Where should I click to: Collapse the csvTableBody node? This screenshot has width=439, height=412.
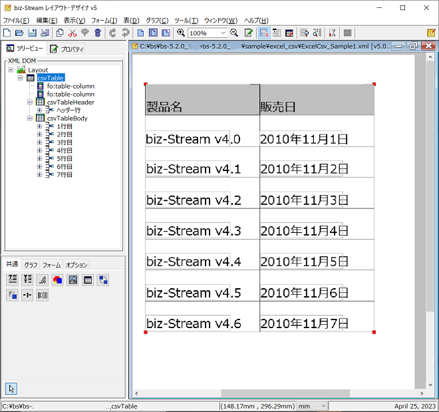[x=30, y=118]
